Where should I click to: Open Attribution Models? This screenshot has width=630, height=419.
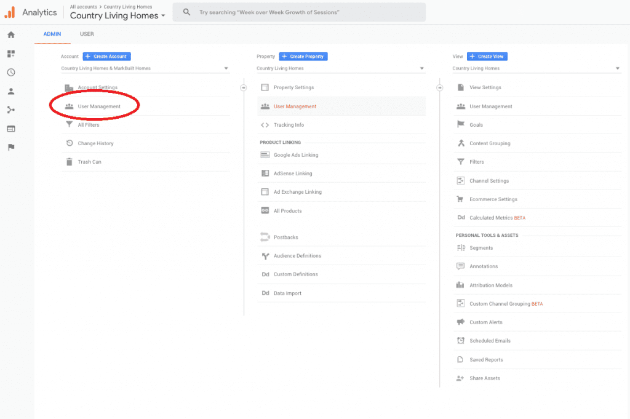(537, 285)
